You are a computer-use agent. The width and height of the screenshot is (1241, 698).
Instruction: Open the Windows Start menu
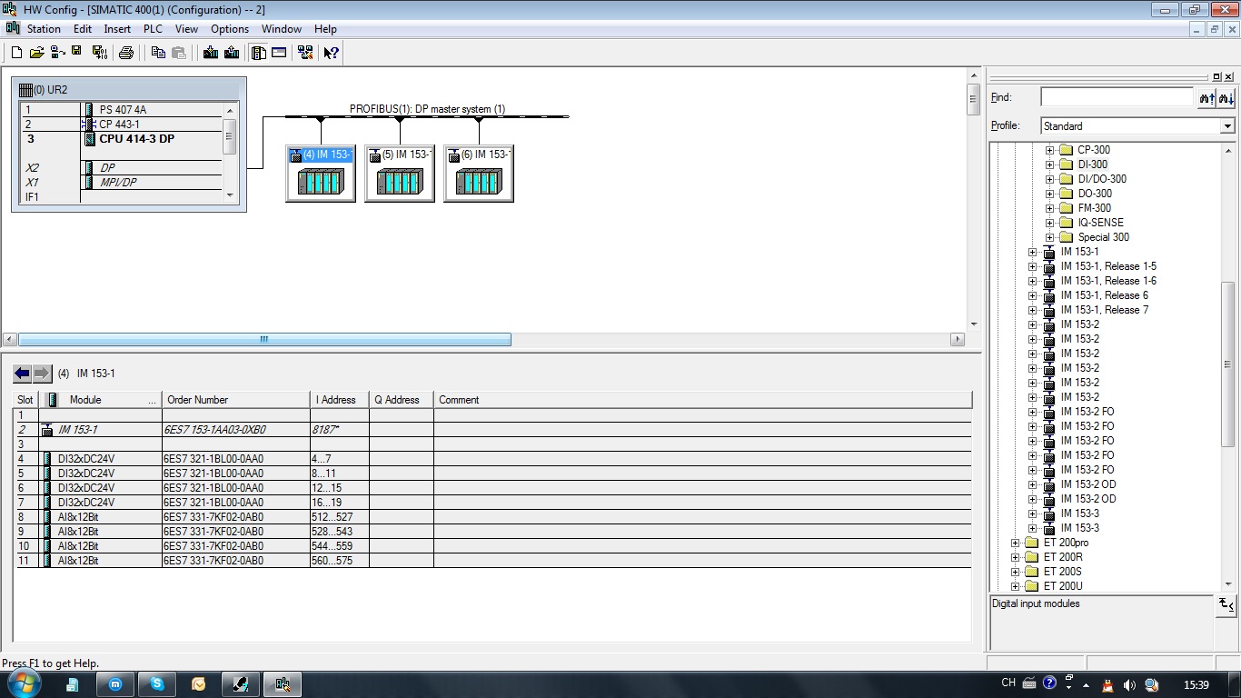22,683
